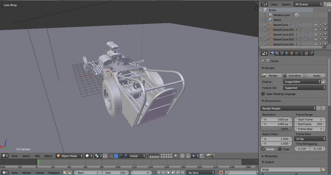Open the Object Mode dropdown
This screenshot has height=175, width=331.
click(69, 156)
